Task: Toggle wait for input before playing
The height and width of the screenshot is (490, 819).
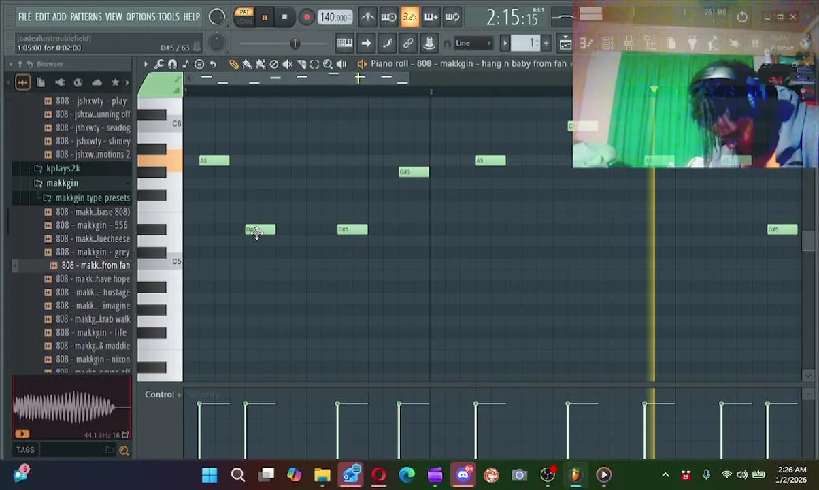Action: point(388,17)
